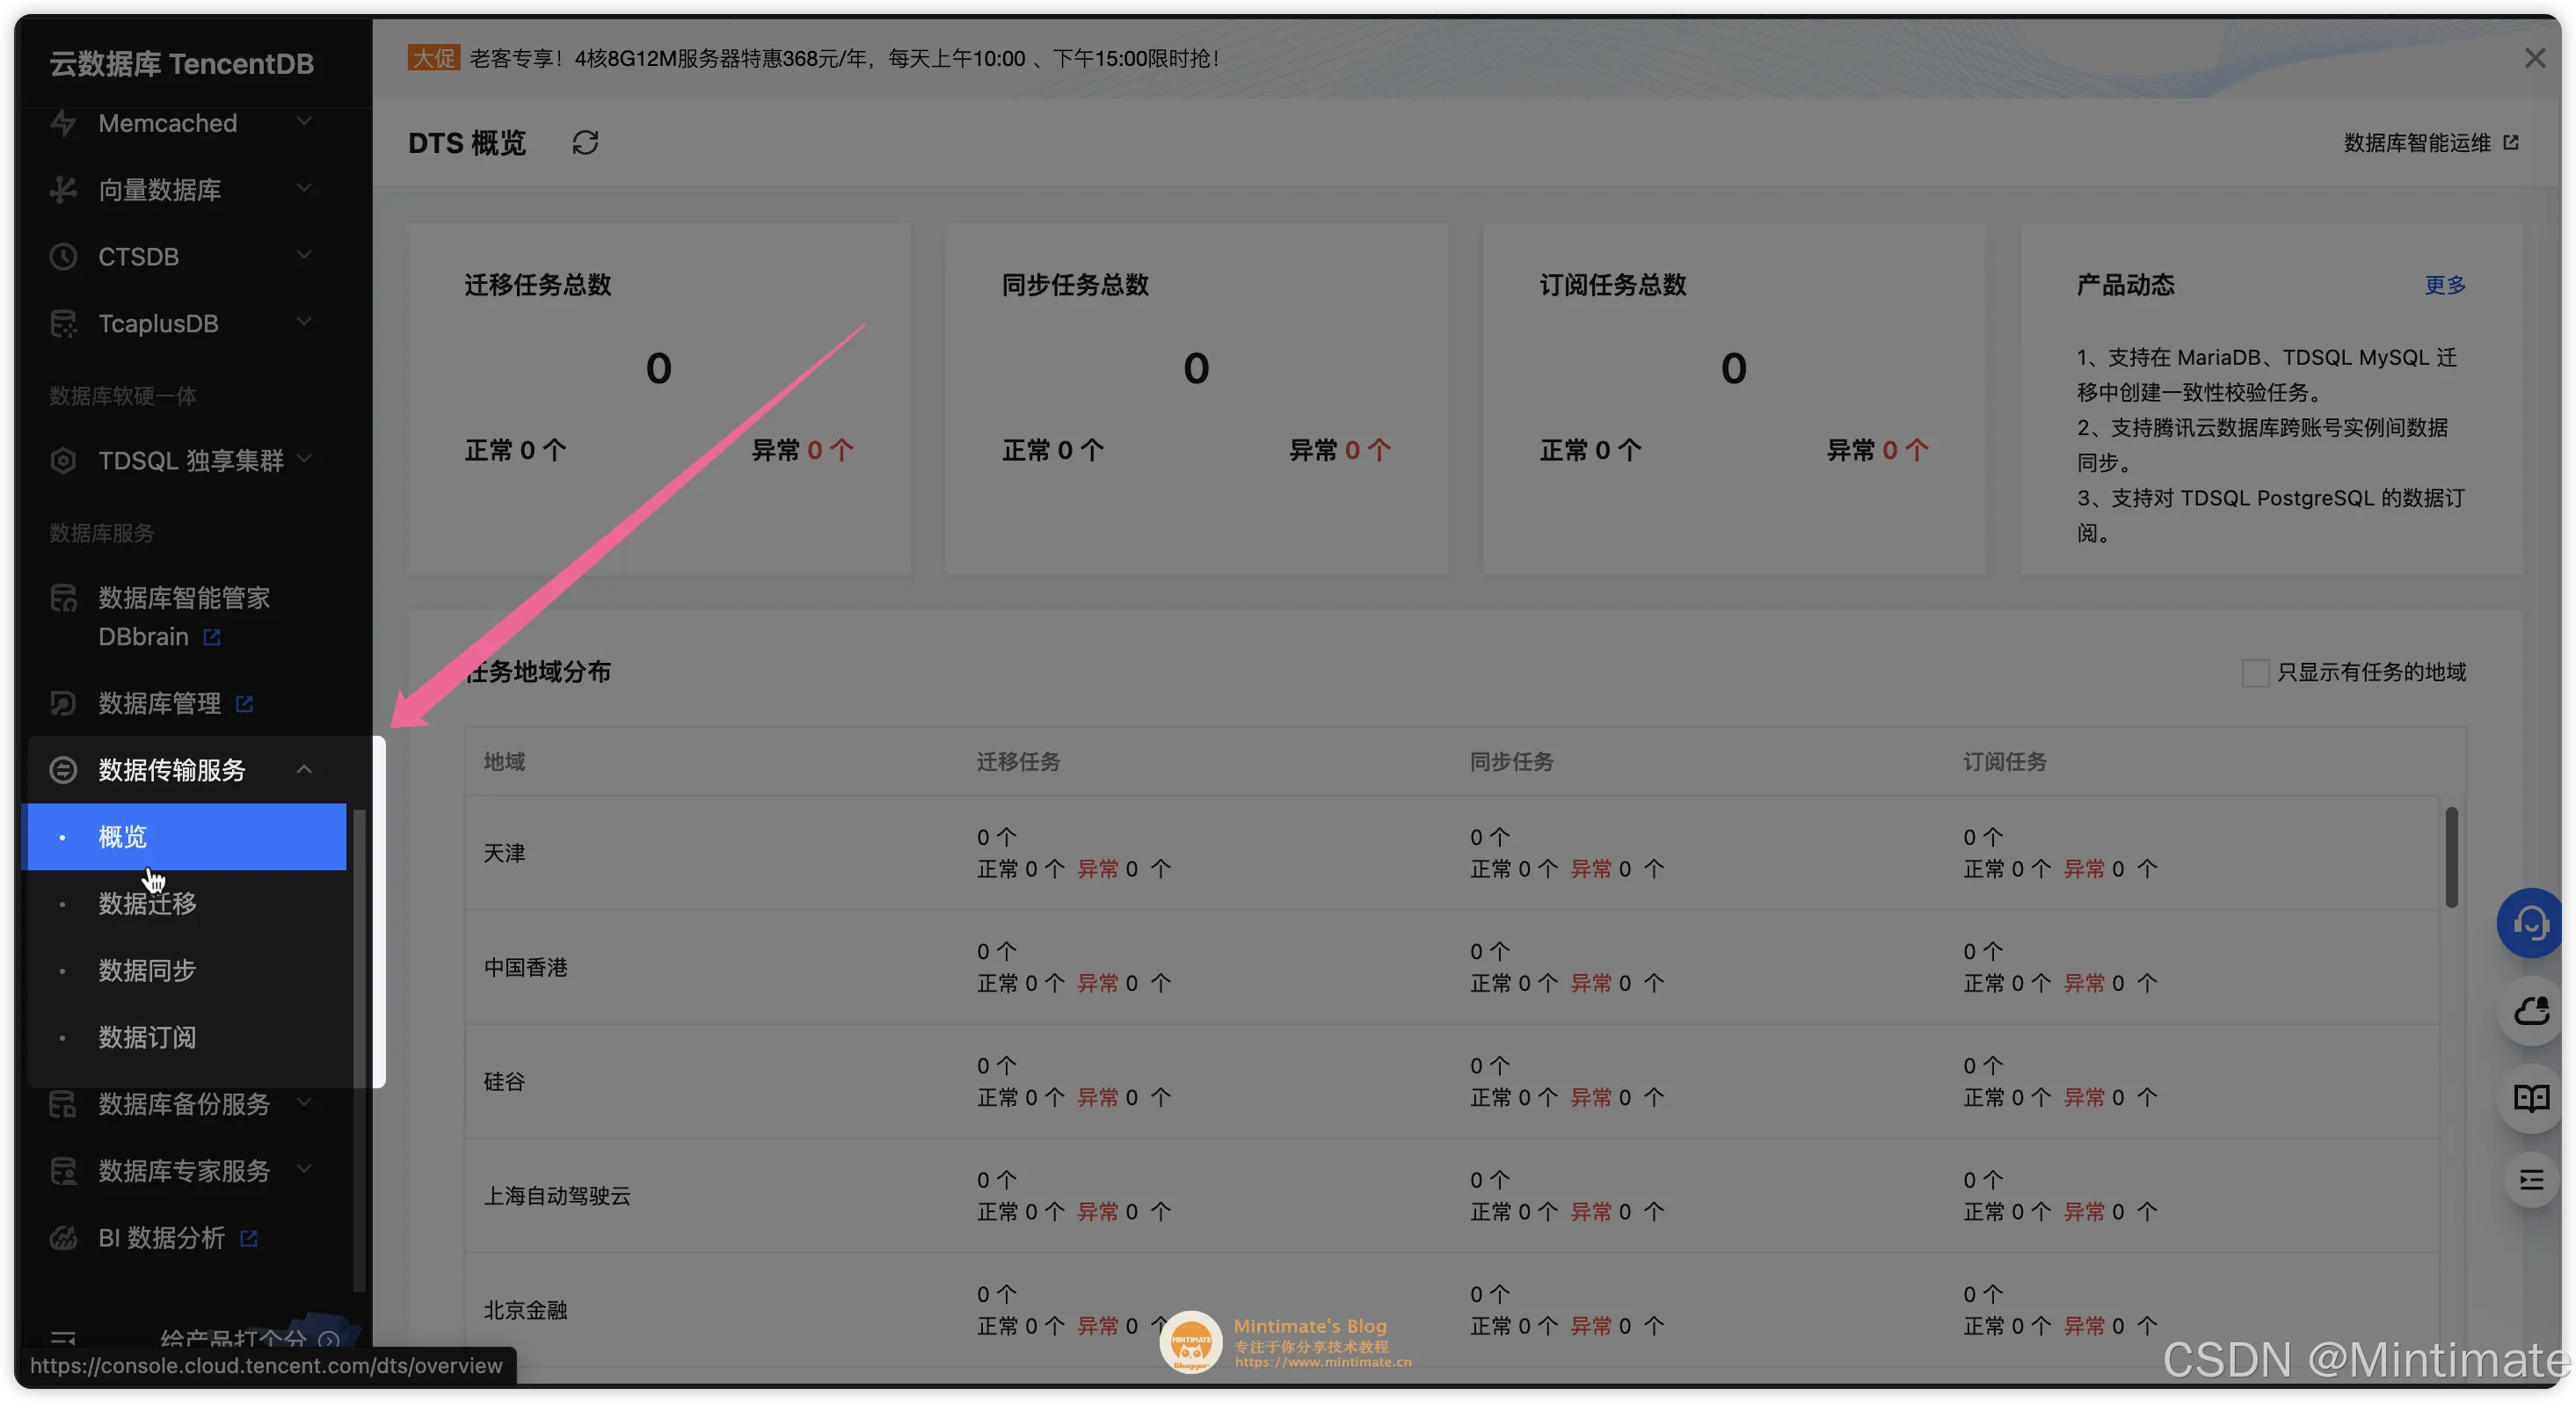The height and width of the screenshot is (1403, 2576).
Task: Click the 数据库备份服务 sidebar icon
Action: 63,1104
